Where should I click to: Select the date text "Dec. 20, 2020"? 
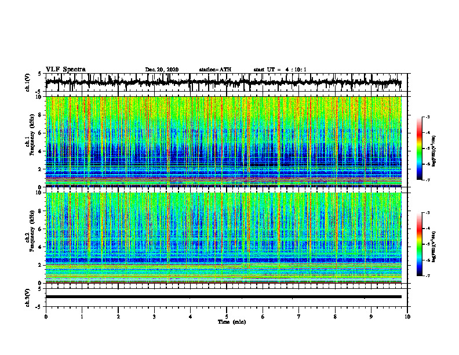click(x=162, y=70)
